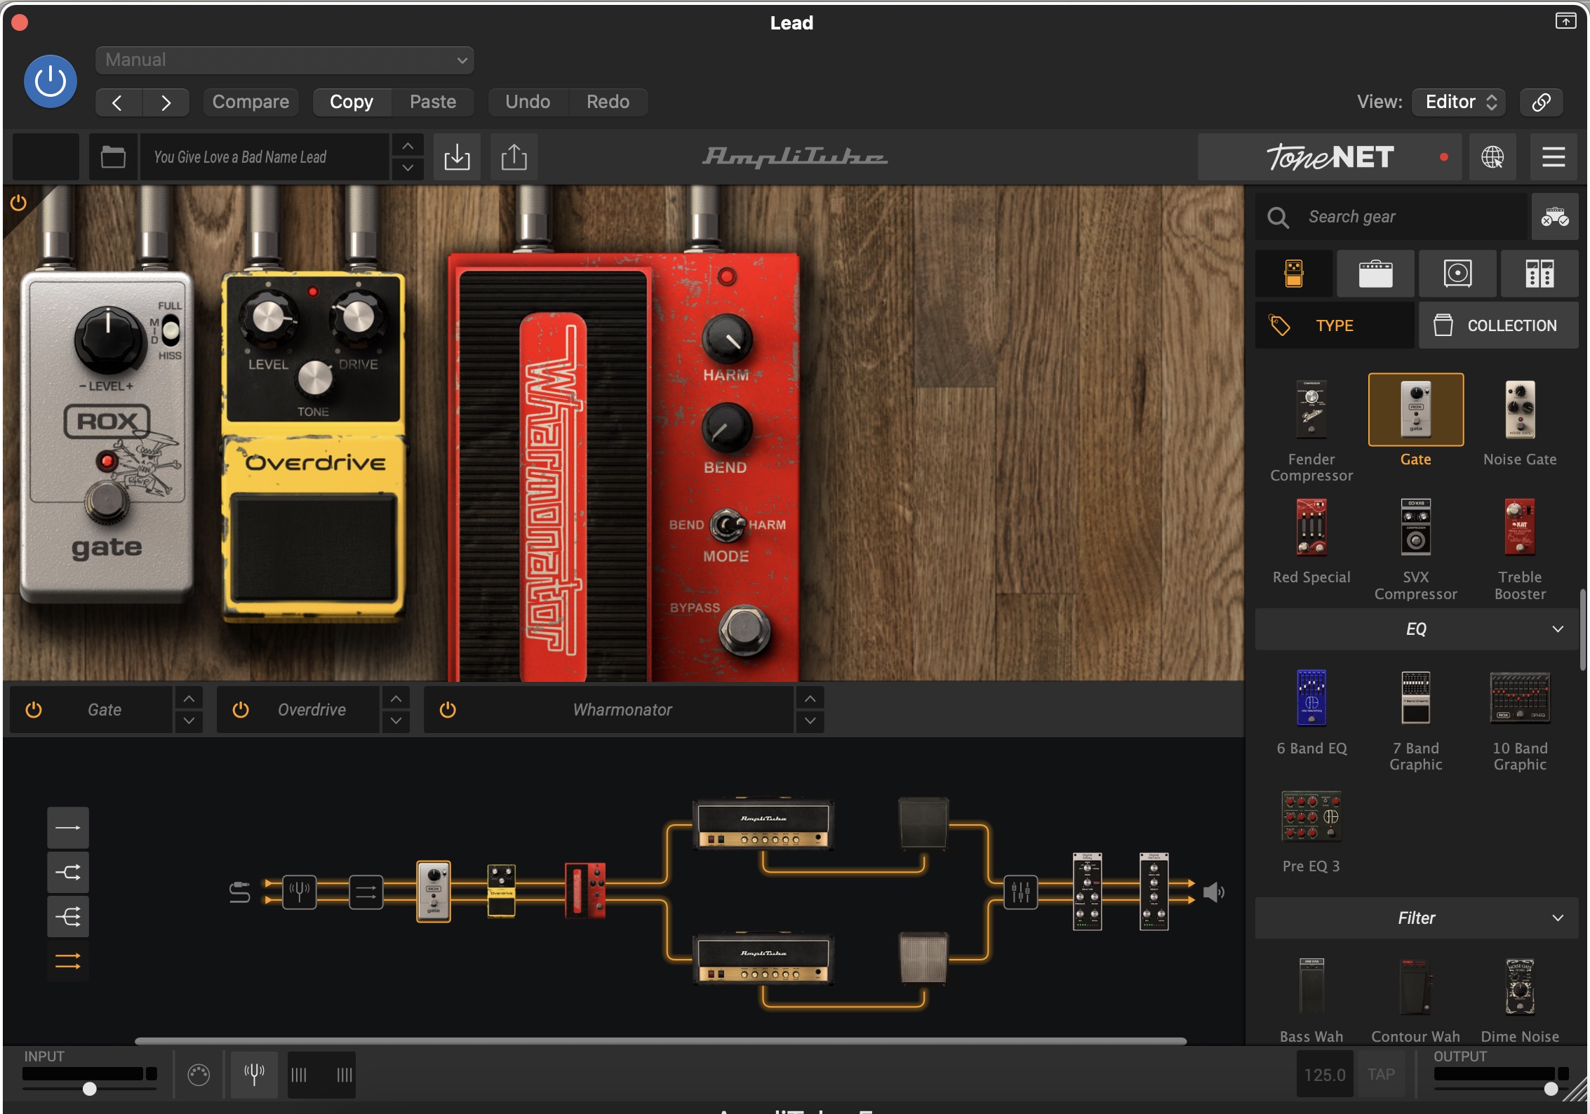
Task: Toggle the Overdrive slot power button
Action: pyautogui.click(x=241, y=710)
